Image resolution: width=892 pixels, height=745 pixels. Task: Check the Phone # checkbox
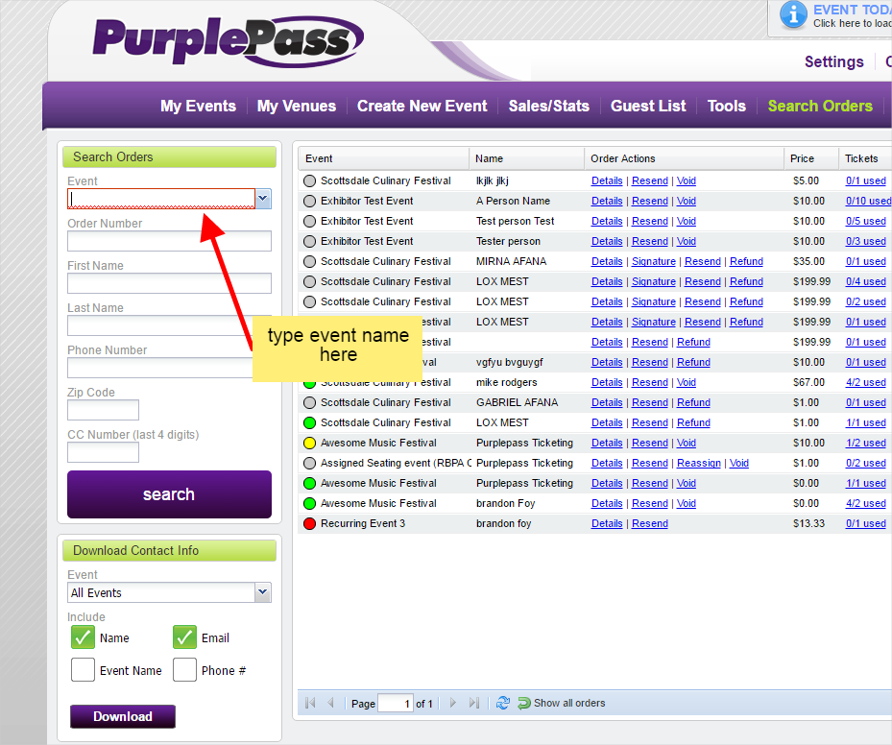coord(185,670)
